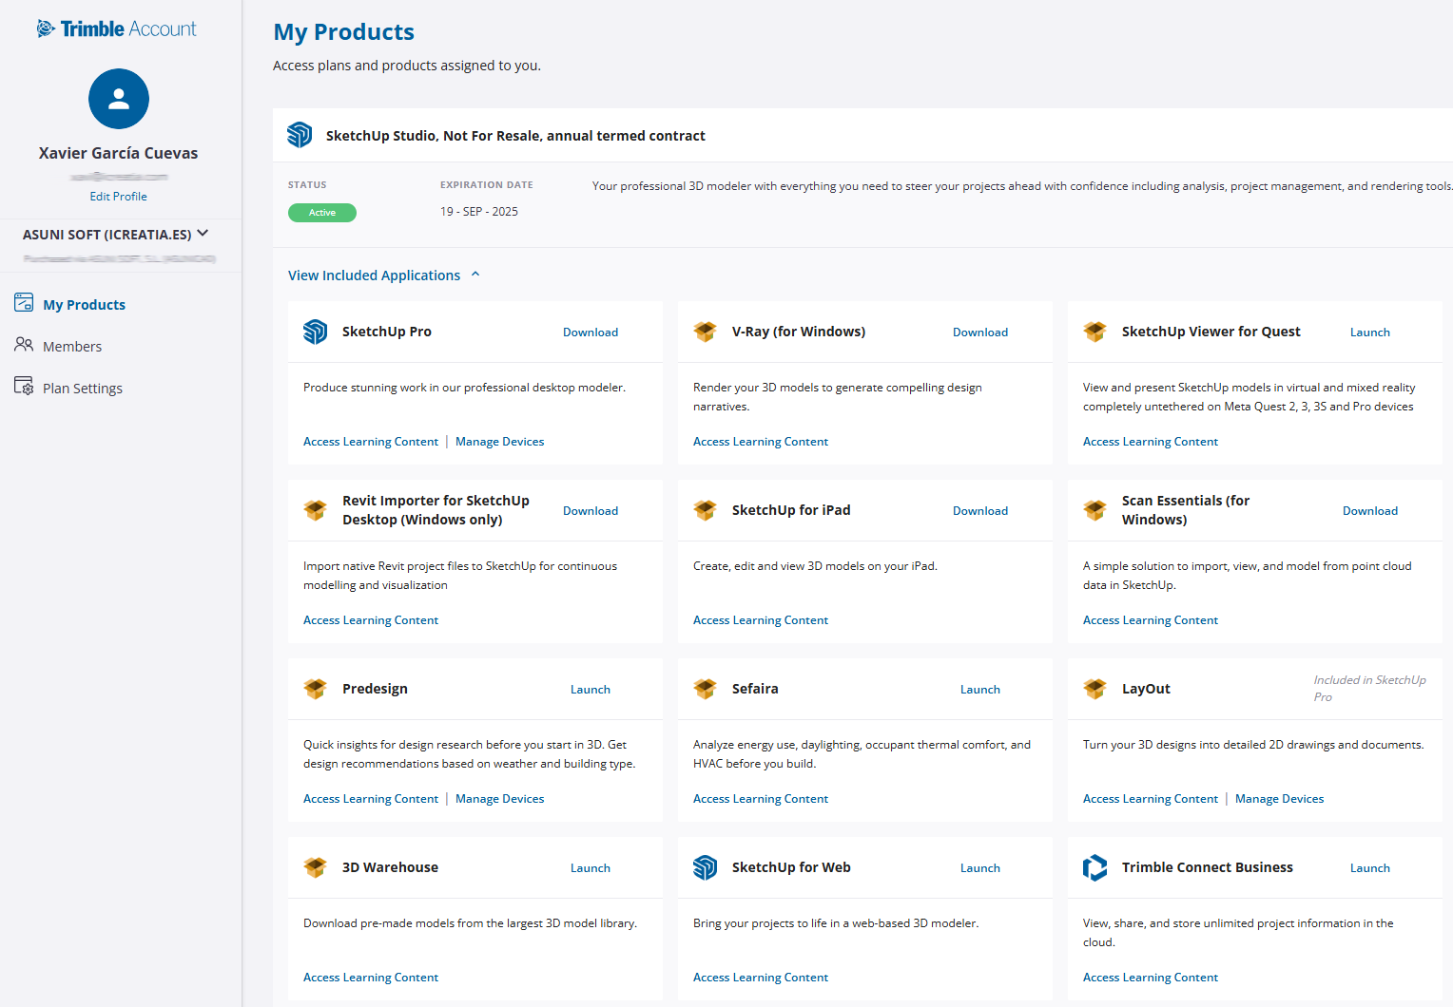Click the SketchUp for Web icon
The width and height of the screenshot is (1453, 1007).
click(x=705, y=867)
